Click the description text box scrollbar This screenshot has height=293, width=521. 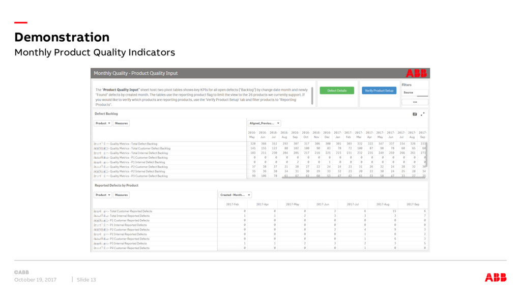coord(312,96)
